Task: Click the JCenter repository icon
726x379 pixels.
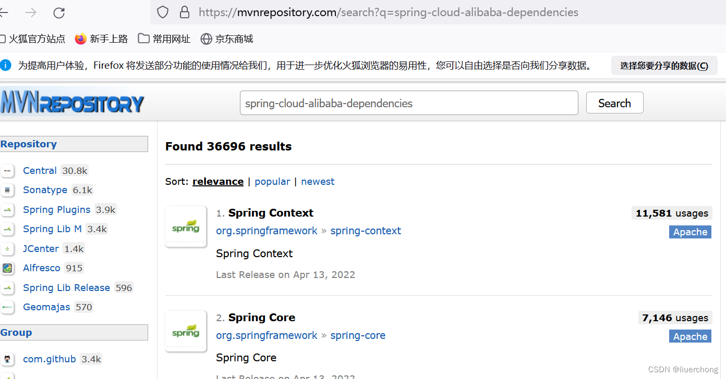Action: tap(7, 249)
